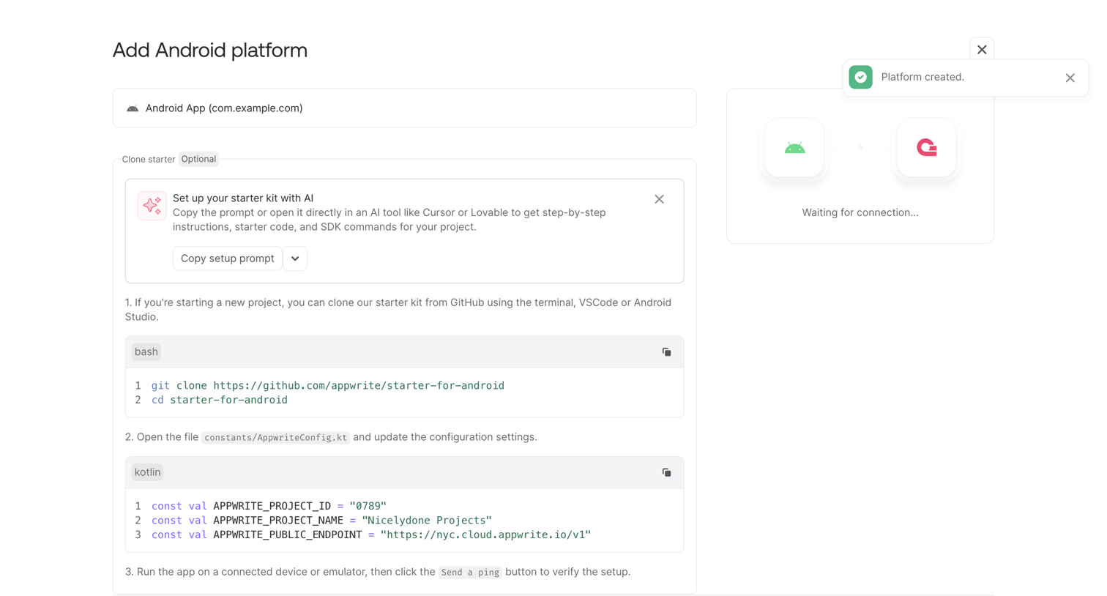
Task: Dismiss the Platform created notification
Action: [1070, 78]
